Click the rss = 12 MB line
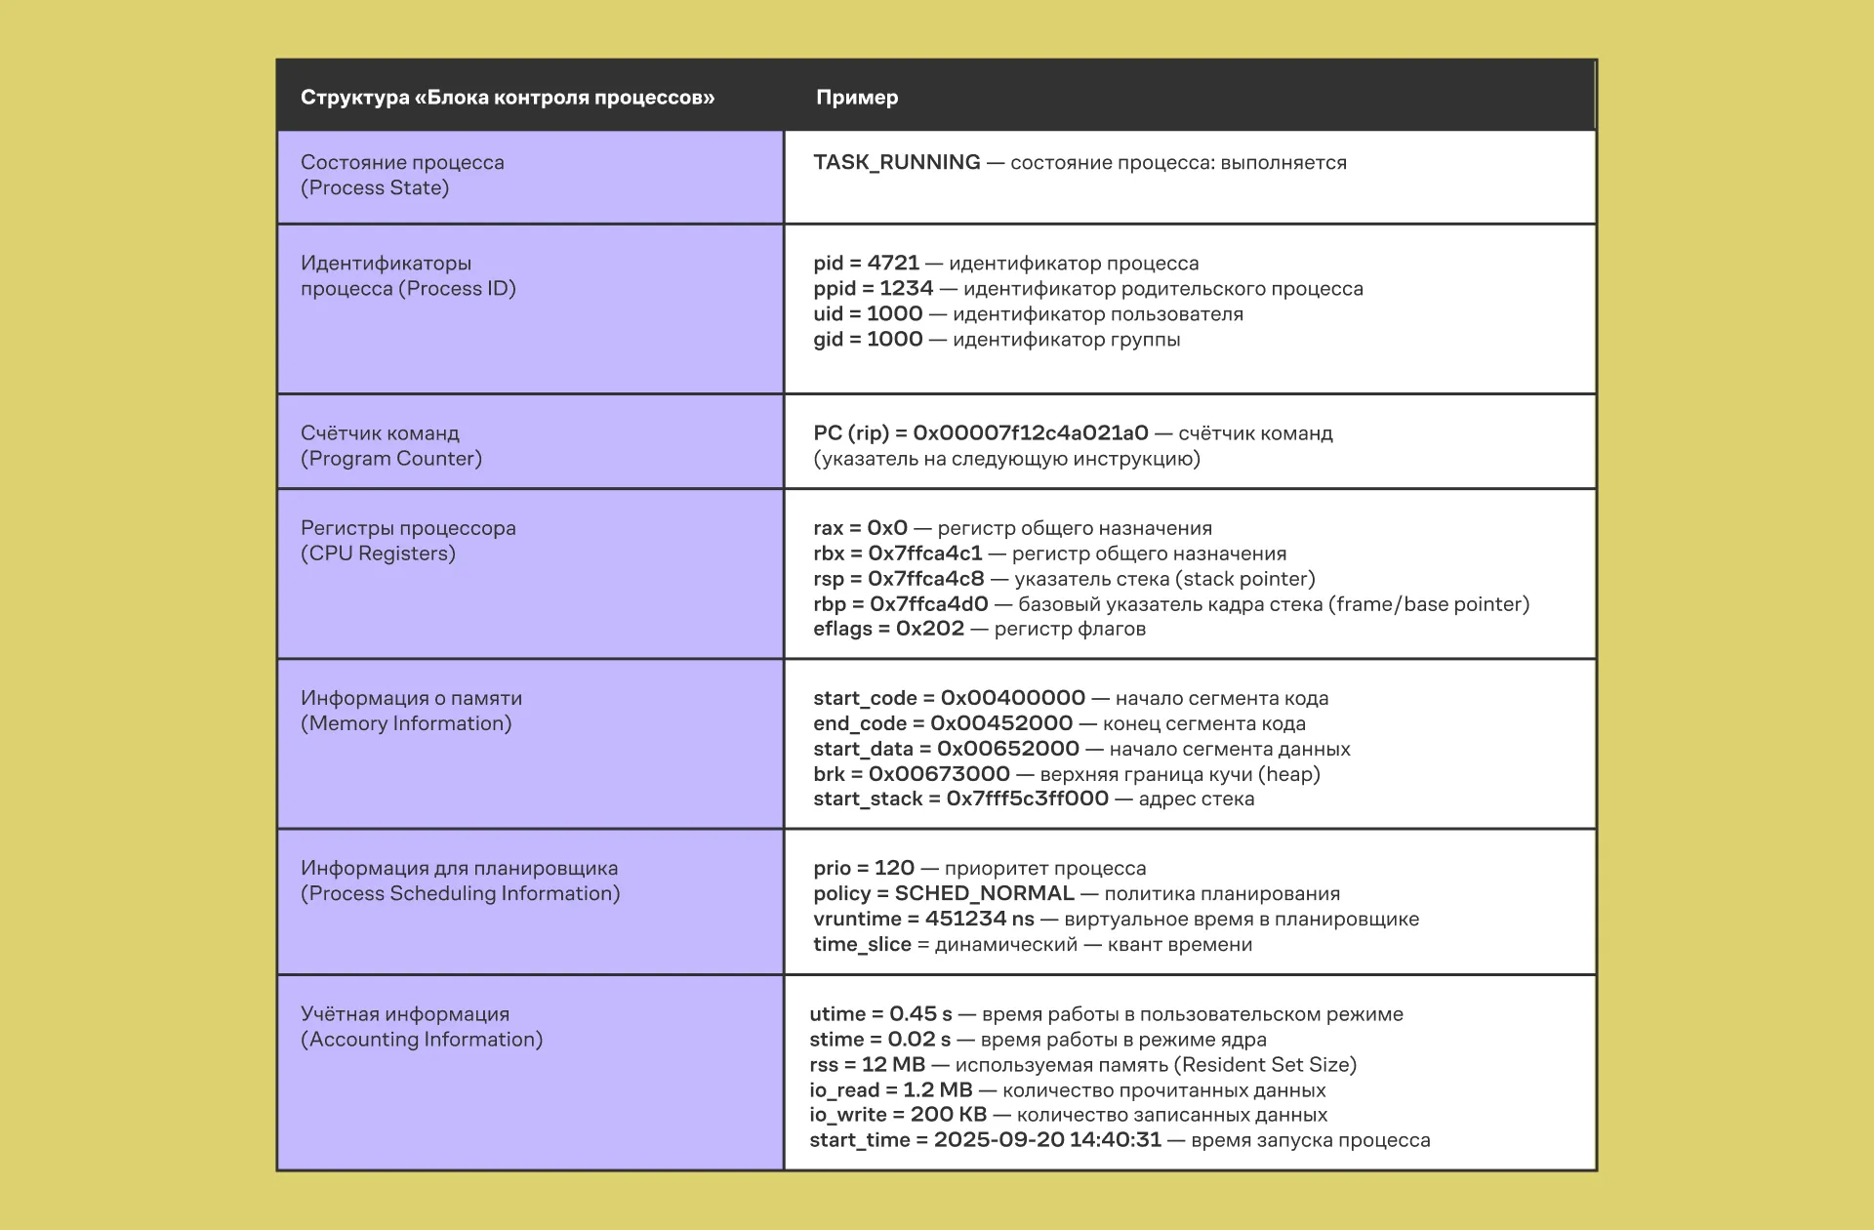The width and height of the screenshot is (1874, 1230). [1081, 1065]
